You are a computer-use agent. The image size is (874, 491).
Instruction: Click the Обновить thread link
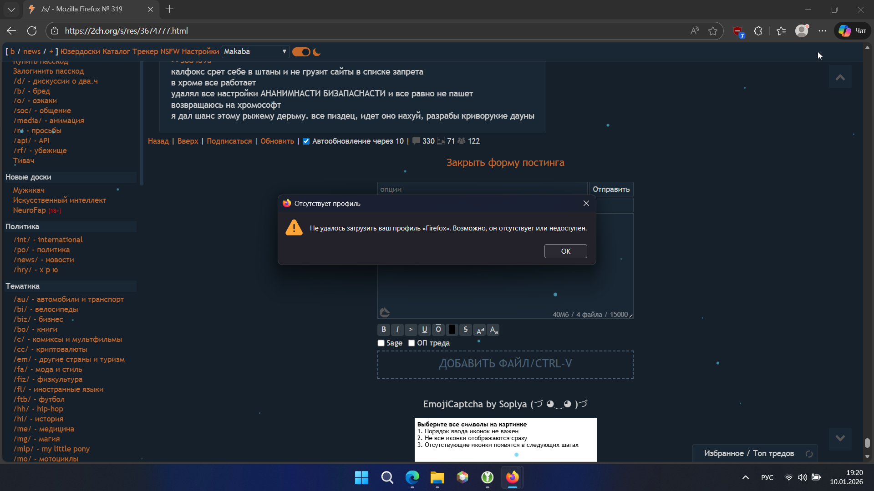pyautogui.click(x=277, y=141)
